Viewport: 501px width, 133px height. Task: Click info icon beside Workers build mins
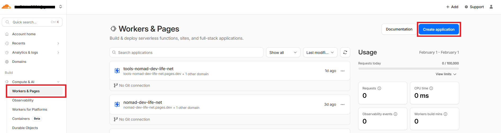445,114
